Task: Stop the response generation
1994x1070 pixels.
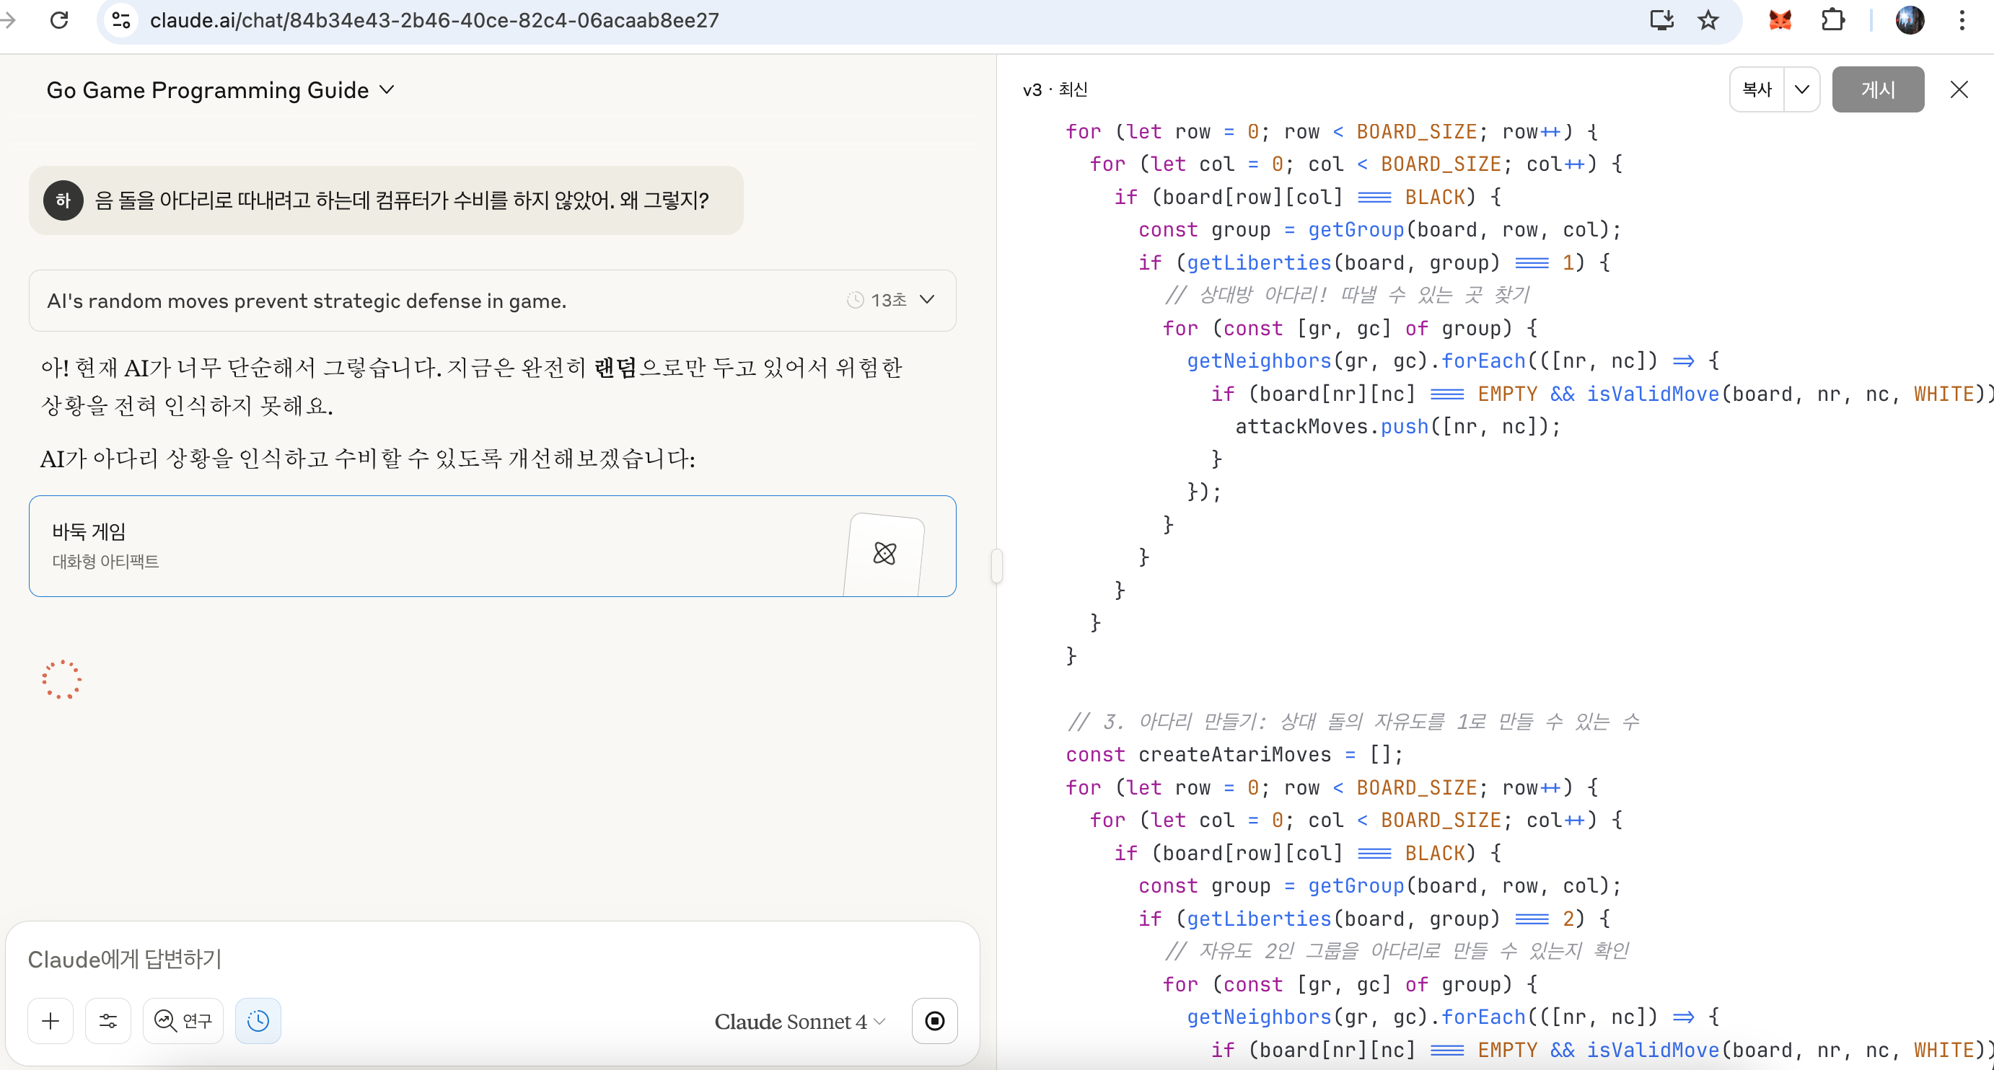Action: [934, 1020]
